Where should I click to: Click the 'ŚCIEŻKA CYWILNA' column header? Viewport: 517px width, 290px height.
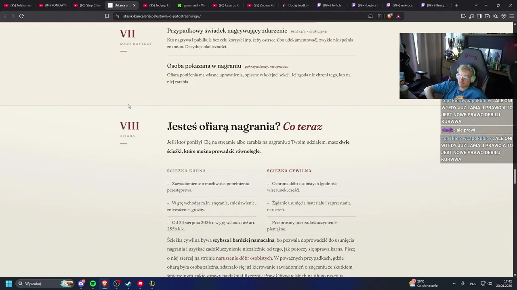[289, 171]
